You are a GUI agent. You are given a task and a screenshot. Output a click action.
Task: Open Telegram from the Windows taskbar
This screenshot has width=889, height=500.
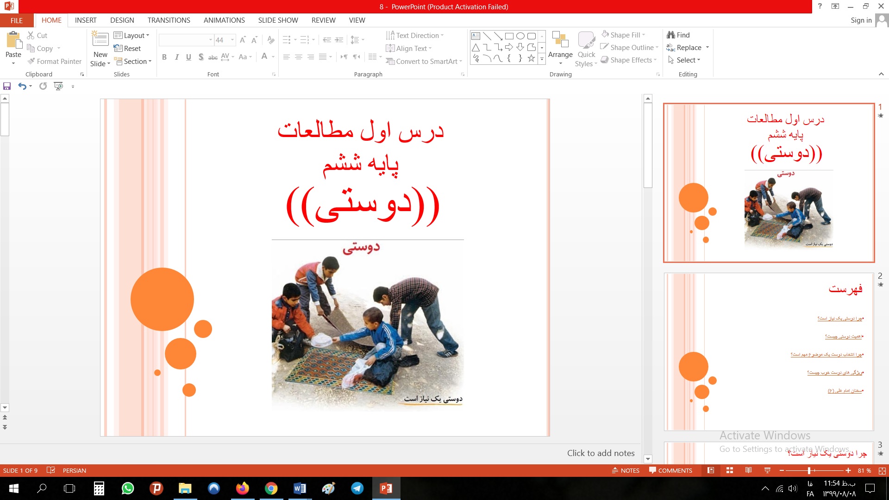pos(357,488)
